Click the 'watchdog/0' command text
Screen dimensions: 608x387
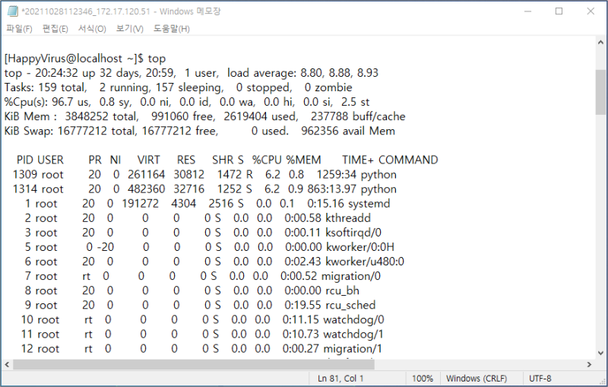pyautogui.click(x=353, y=320)
